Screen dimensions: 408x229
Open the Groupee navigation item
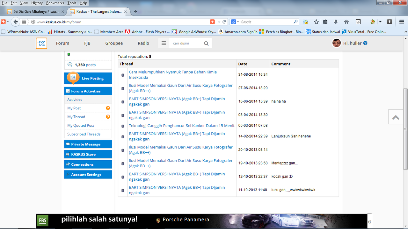(114, 43)
